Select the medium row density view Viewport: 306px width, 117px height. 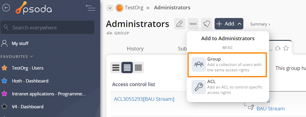coord(127,67)
